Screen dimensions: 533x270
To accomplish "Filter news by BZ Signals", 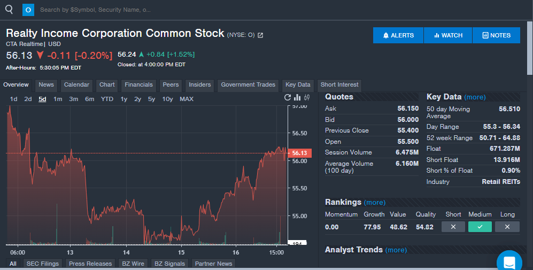I will 169,264.
